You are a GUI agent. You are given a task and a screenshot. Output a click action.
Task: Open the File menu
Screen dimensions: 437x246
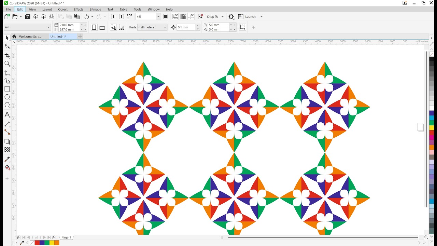point(8,9)
